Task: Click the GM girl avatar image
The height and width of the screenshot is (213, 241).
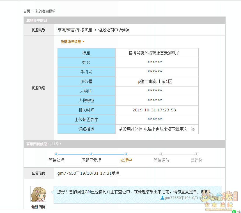Action: click(x=38, y=194)
